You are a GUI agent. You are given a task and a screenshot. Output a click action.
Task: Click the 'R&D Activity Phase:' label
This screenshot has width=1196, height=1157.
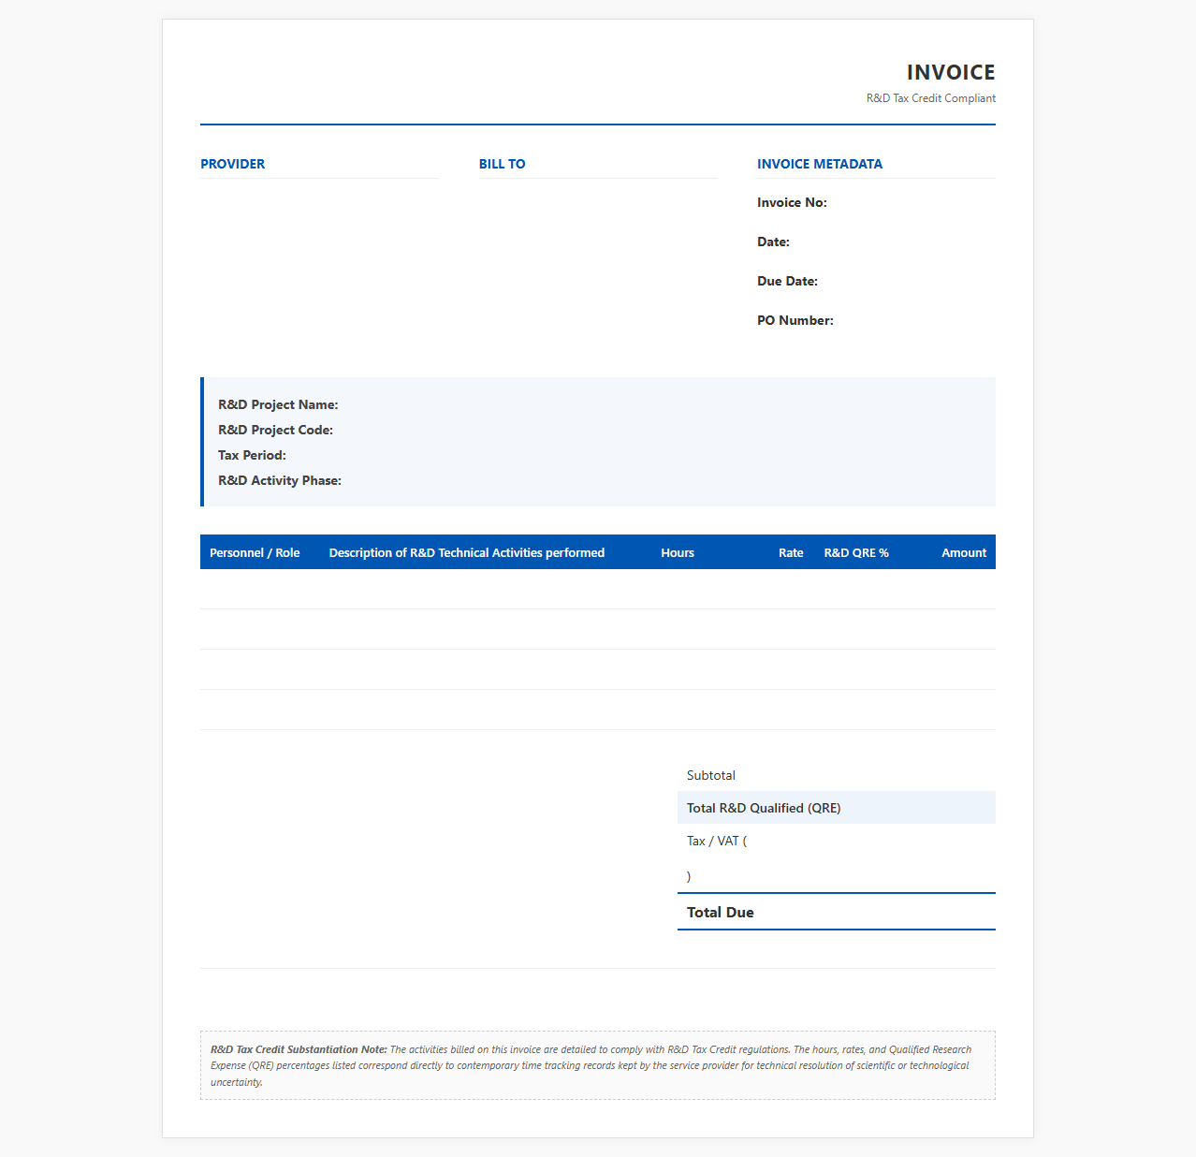pyautogui.click(x=280, y=480)
